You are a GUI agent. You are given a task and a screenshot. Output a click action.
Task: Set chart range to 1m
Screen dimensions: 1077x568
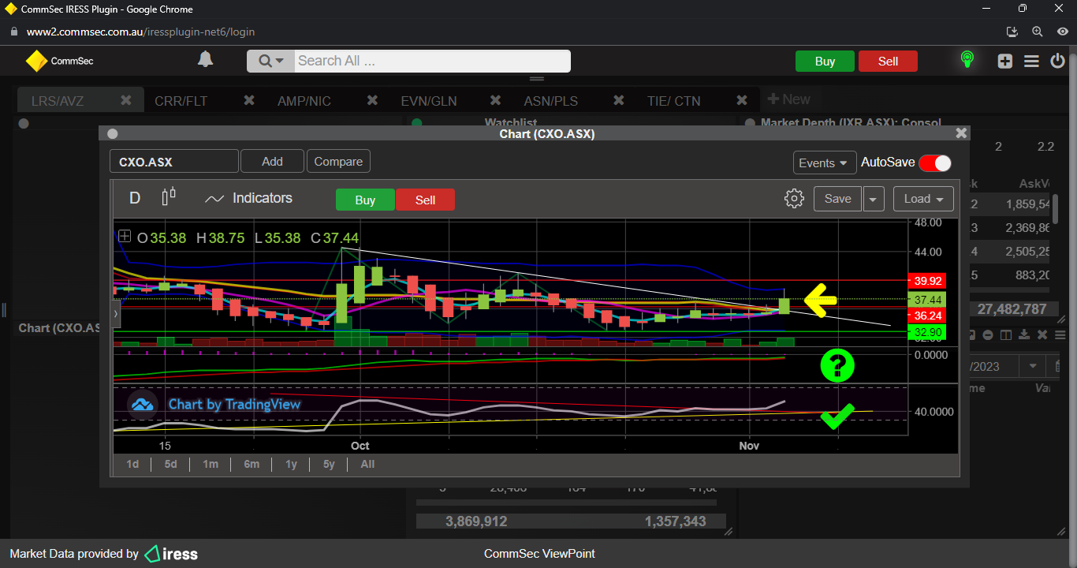[x=210, y=464]
